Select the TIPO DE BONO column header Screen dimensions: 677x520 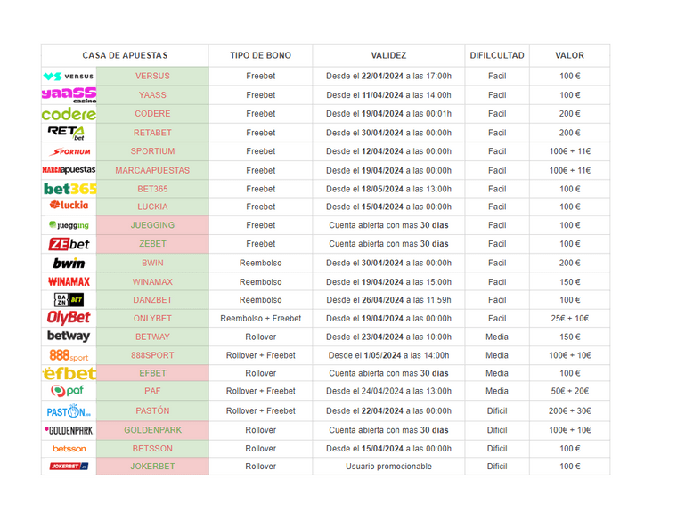point(260,55)
